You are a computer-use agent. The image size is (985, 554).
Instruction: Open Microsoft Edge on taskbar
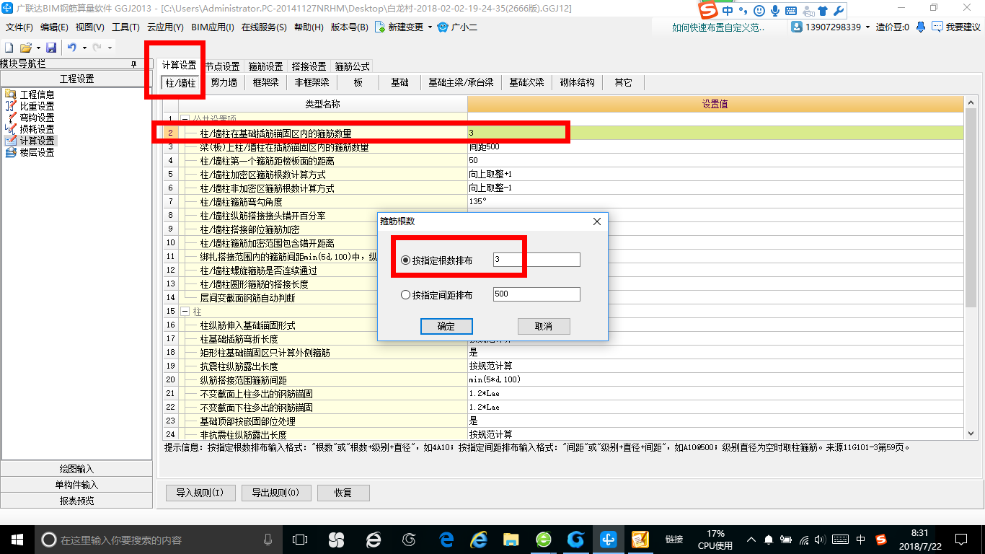coord(448,540)
